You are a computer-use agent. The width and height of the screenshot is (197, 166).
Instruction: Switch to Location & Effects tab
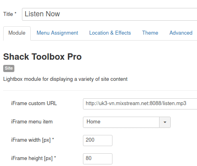click(110, 33)
